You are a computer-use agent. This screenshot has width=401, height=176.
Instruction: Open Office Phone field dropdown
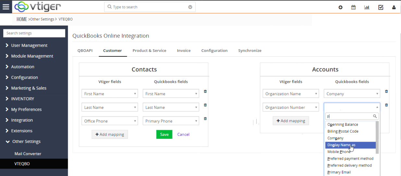(x=110, y=121)
